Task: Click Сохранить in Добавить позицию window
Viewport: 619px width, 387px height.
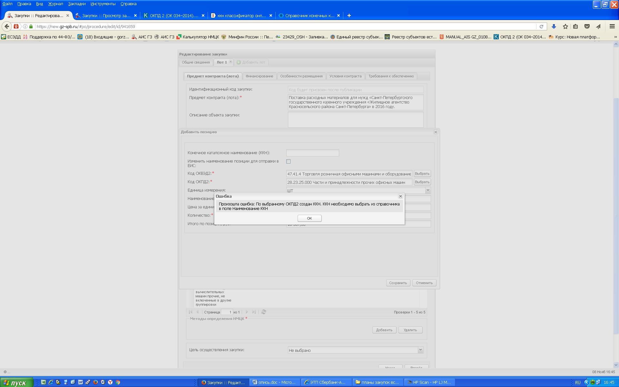Action: [398, 283]
